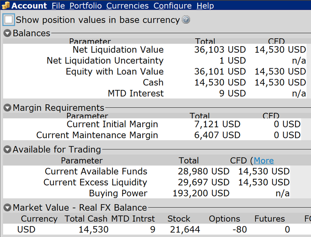This screenshot has width=311, height=237.
Task: Click the Current Initial Margin row
Action: [112, 124]
